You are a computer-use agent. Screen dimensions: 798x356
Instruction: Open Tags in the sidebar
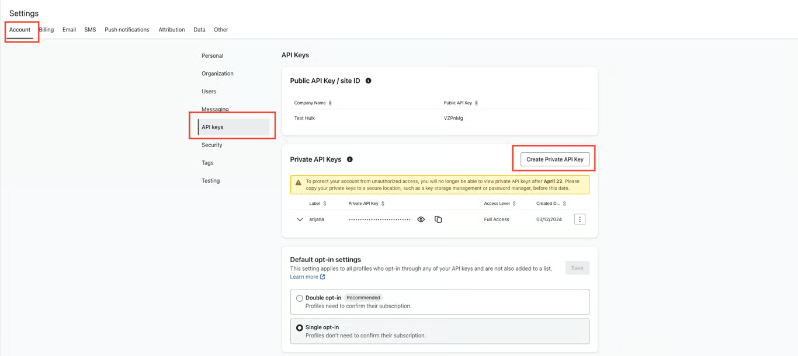207,163
